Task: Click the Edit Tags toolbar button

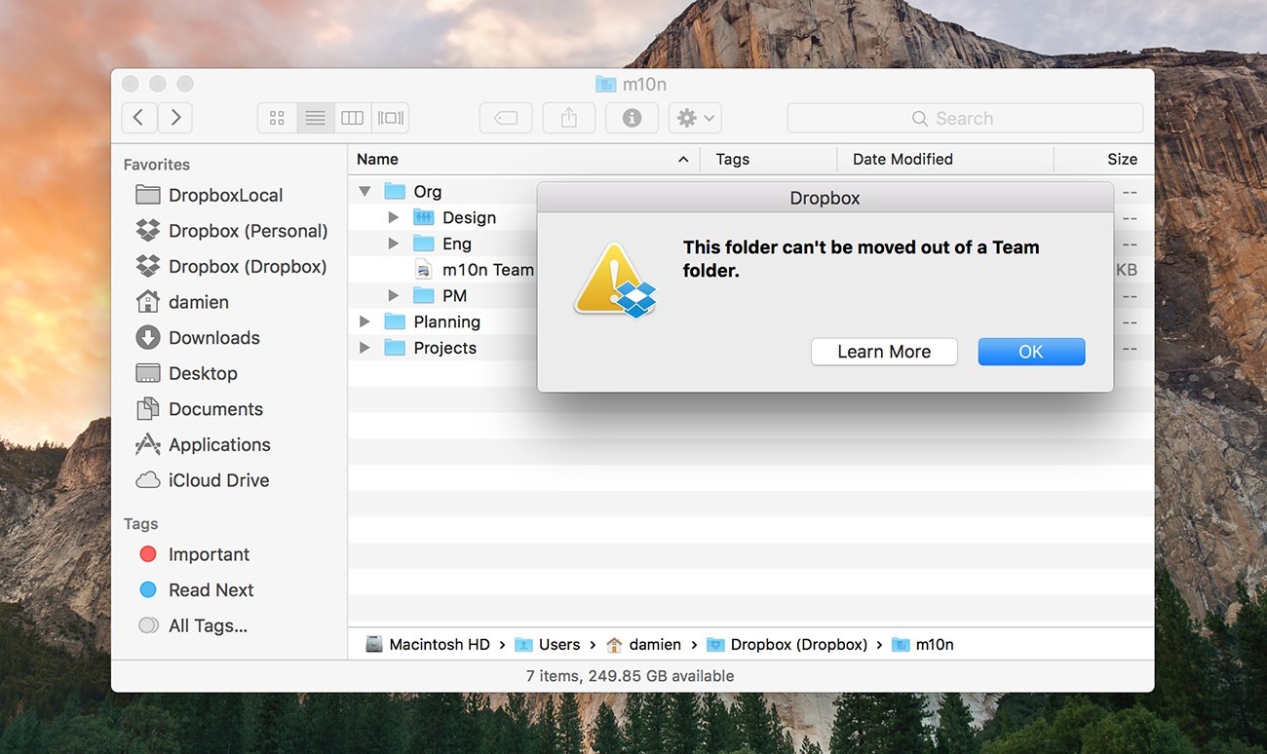Action: [506, 118]
